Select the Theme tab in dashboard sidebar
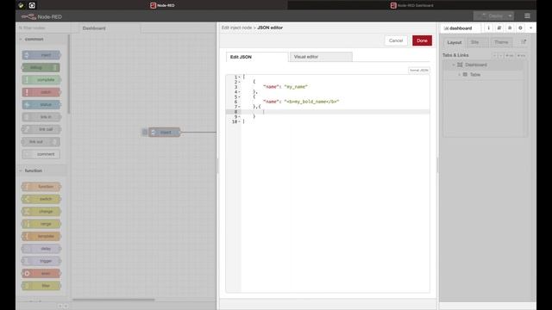Viewport: 552px width, 310px height. pyautogui.click(x=501, y=42)
